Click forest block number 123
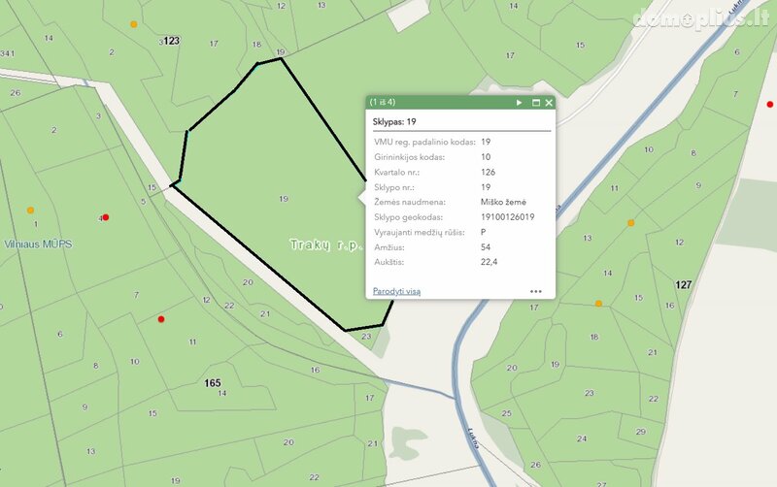Screen dimensions: 777x487 tap(172, 41)
